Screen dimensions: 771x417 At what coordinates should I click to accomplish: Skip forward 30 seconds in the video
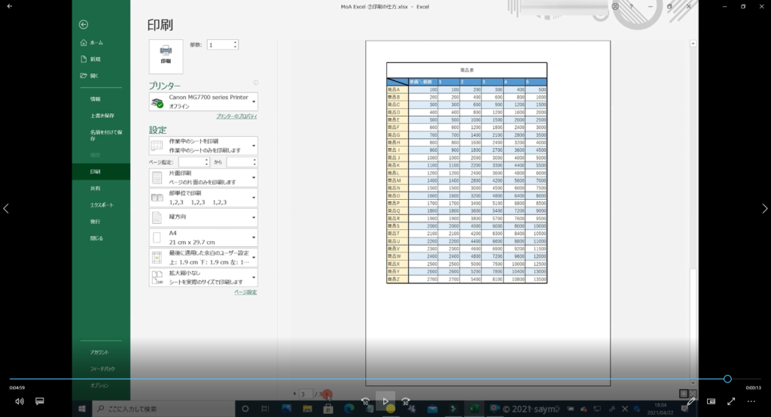click(x=405, y=401)
